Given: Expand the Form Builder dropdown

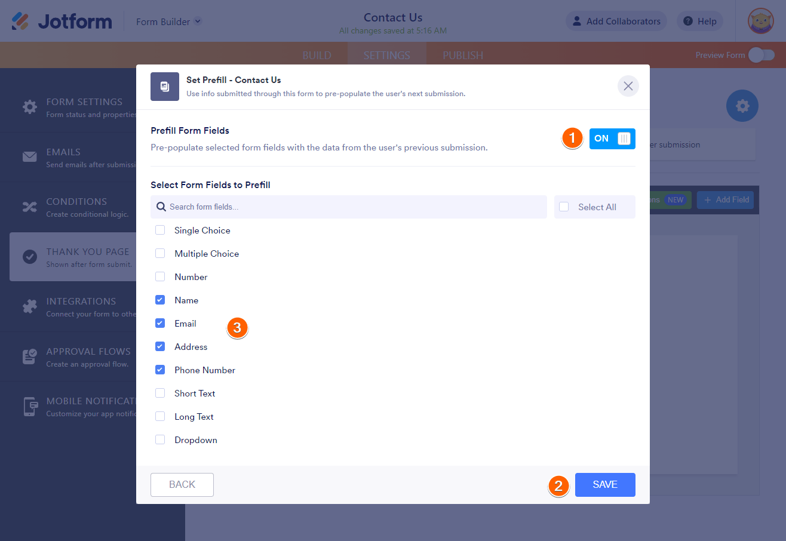Looking at the screenshot, I should [x=198, y=21].
